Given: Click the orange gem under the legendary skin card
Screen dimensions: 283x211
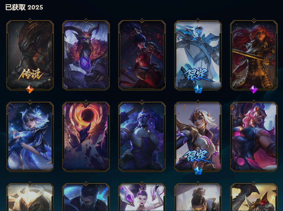Looking at the screenshot, I should coord(30,89).
